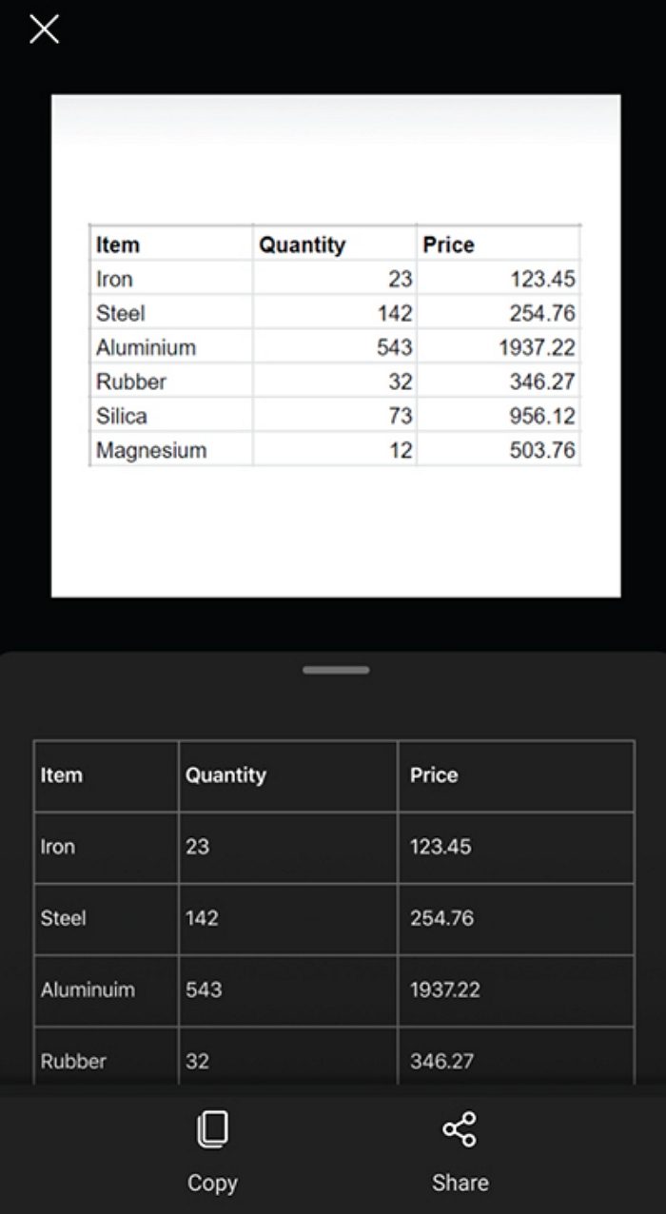Tap the 543 quantity cell in extracted table

click(287, 989)
